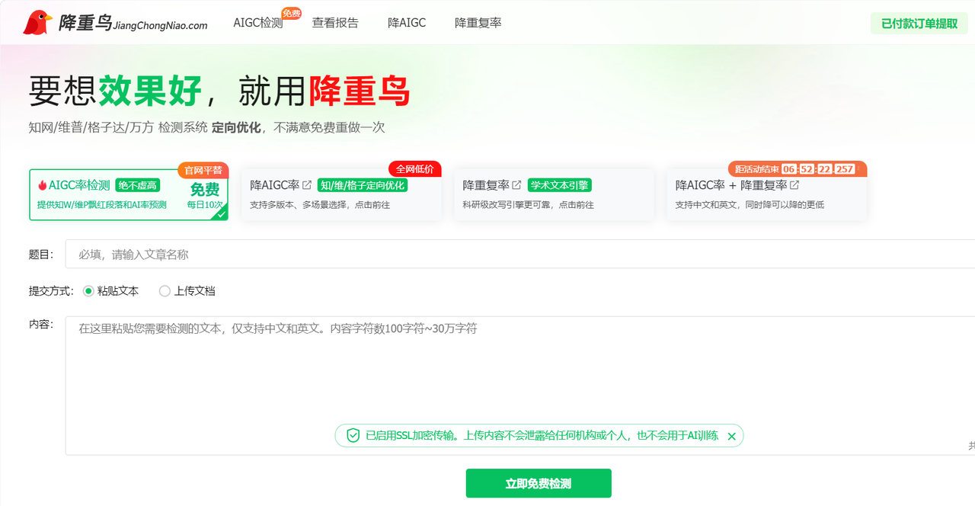
Task: Click the 免费 badge on AIGC检测
Action: point(292,13)
